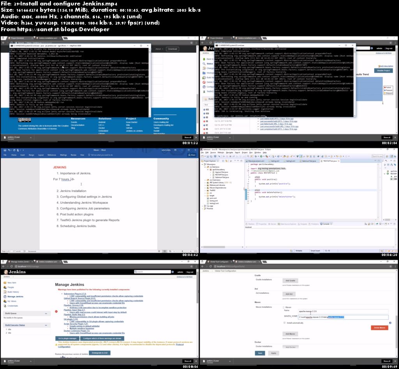Click 'log out' on the Manage Jenkins page
The image size is (399, 369).
pos(190,272)
